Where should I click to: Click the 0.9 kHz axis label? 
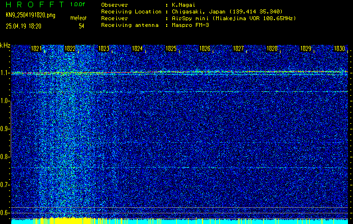click(x=4, y=129)
